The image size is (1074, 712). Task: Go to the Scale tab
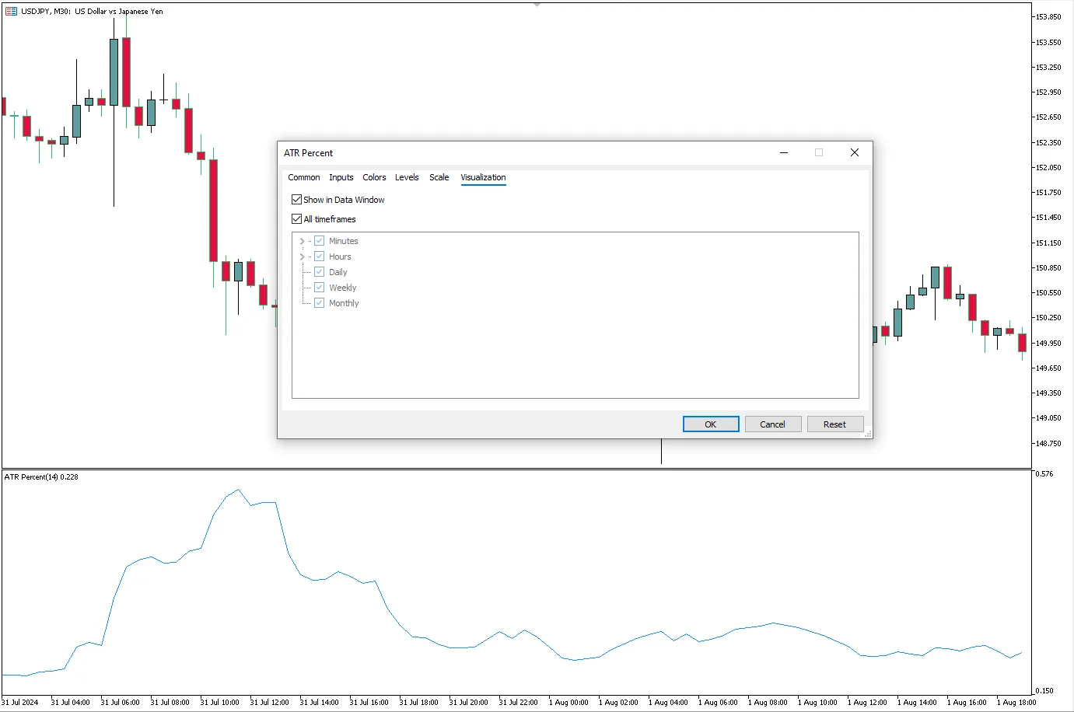click(x=439, y=177)
